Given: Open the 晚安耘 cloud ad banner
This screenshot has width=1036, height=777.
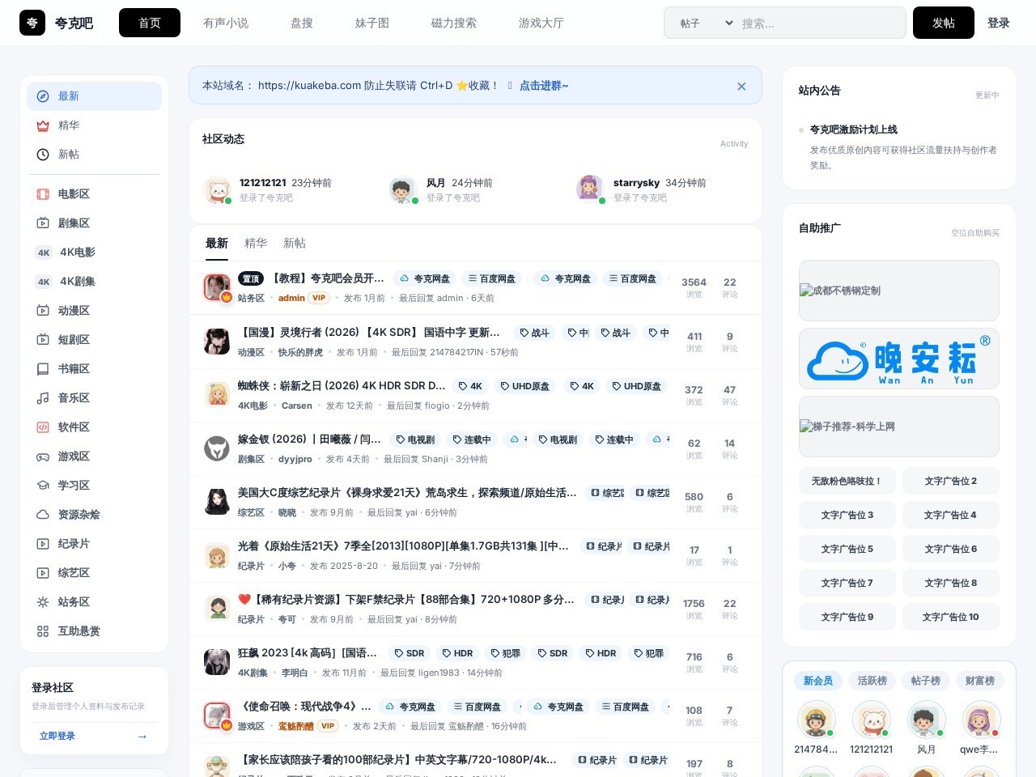Looking at the screenshot, I should (x=899, y=359).
